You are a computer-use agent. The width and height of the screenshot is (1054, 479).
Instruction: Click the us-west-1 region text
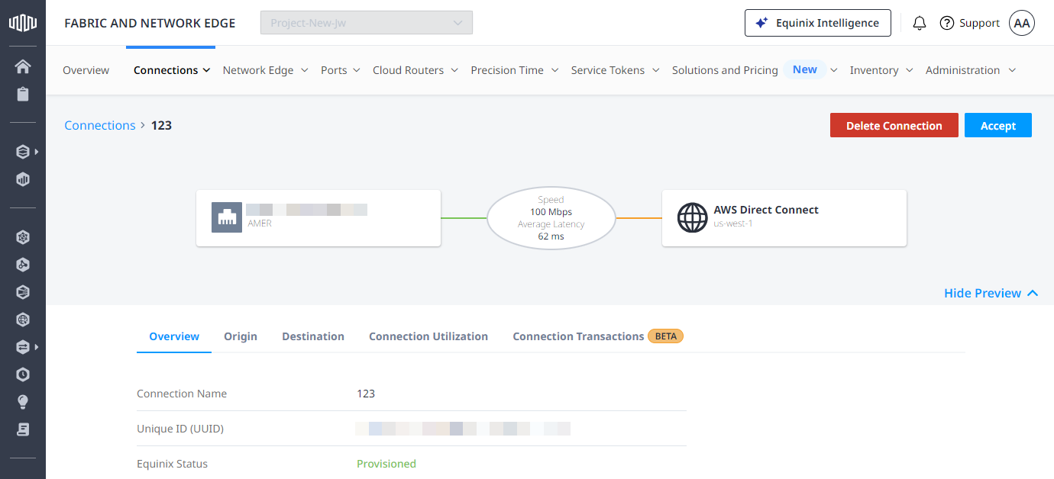point(733,223)
